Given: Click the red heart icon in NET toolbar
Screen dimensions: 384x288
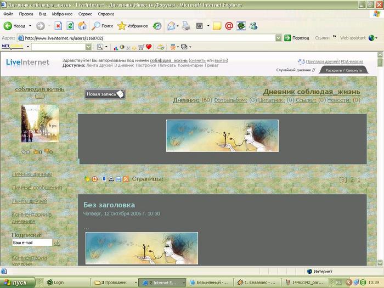Looking at the screenshot, I should point(149,47).
